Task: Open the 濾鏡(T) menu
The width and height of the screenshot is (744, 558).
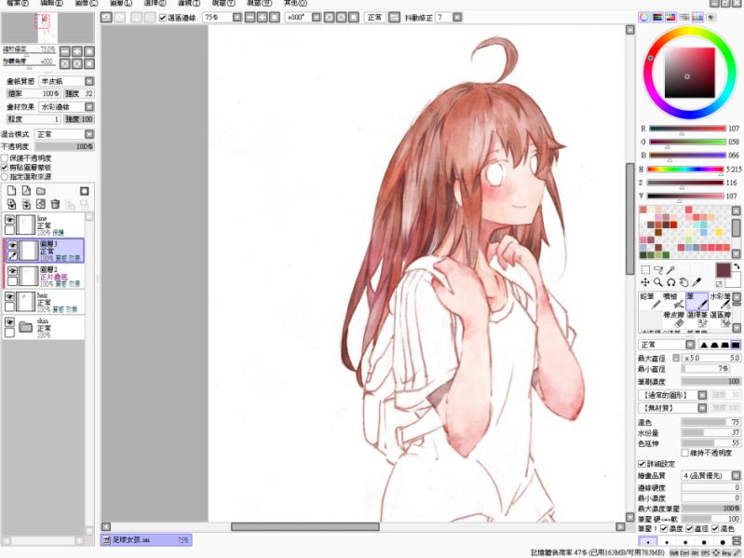Action: 189,3
